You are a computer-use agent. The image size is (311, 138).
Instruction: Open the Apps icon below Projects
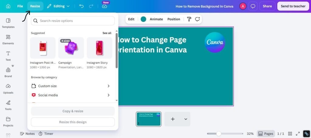pos(8,136)
